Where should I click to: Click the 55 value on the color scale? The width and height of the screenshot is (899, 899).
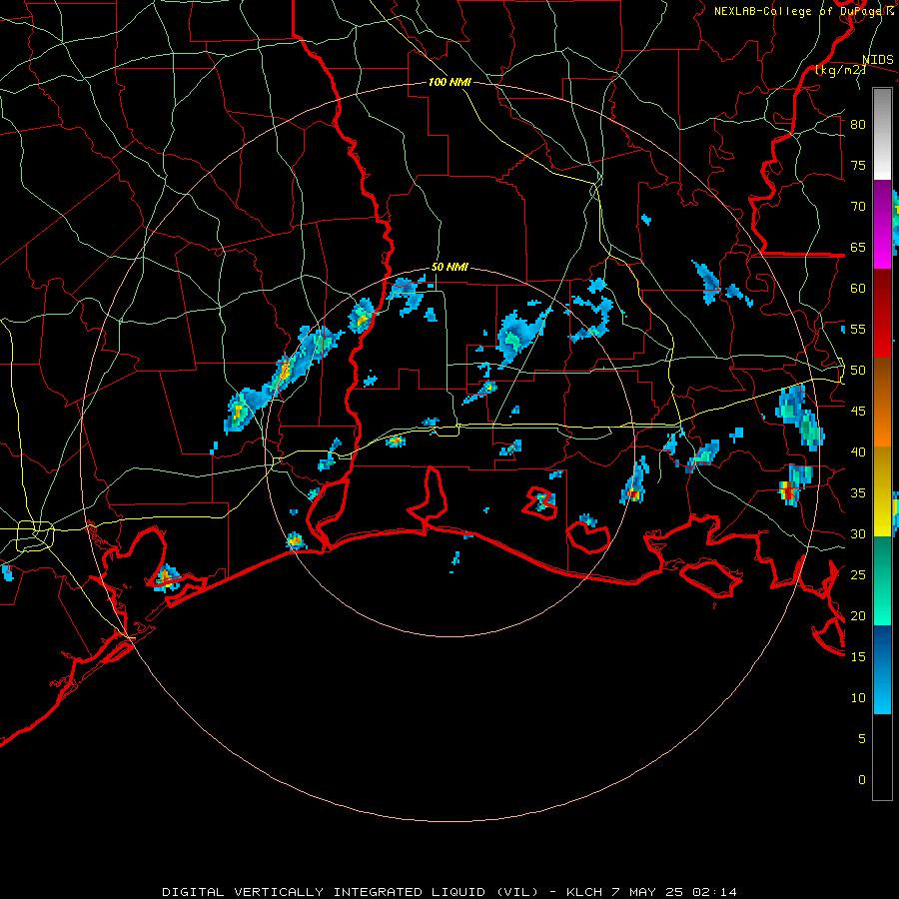click(858, 330)
